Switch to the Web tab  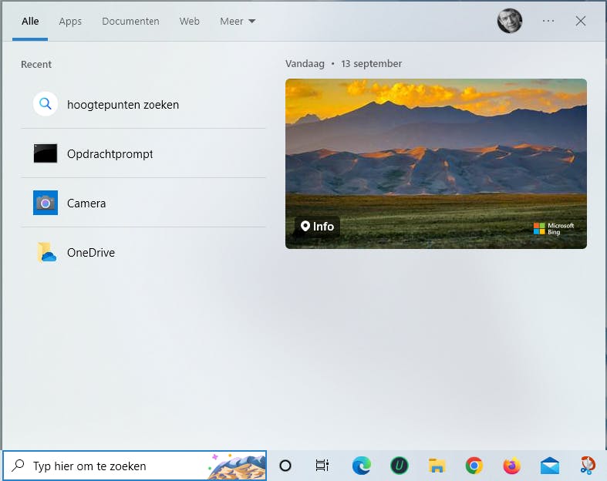(x=189, y=22)
